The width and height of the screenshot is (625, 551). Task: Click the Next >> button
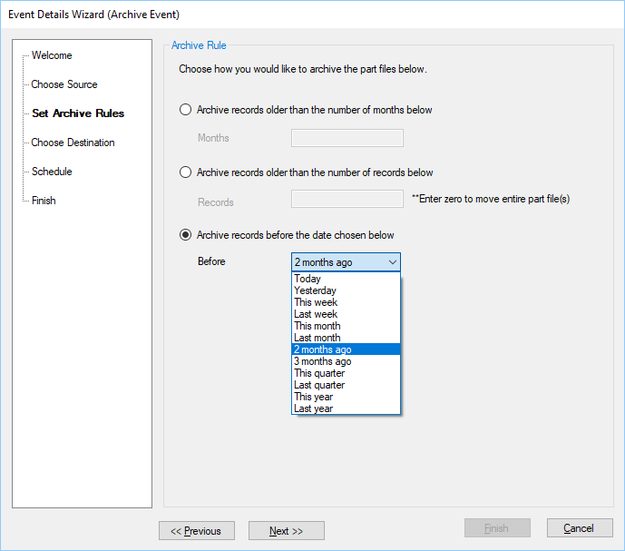(286, 531)
